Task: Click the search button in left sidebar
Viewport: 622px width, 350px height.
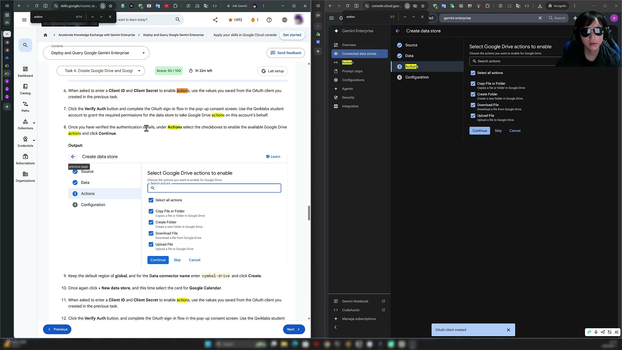Action: [25, 45]
